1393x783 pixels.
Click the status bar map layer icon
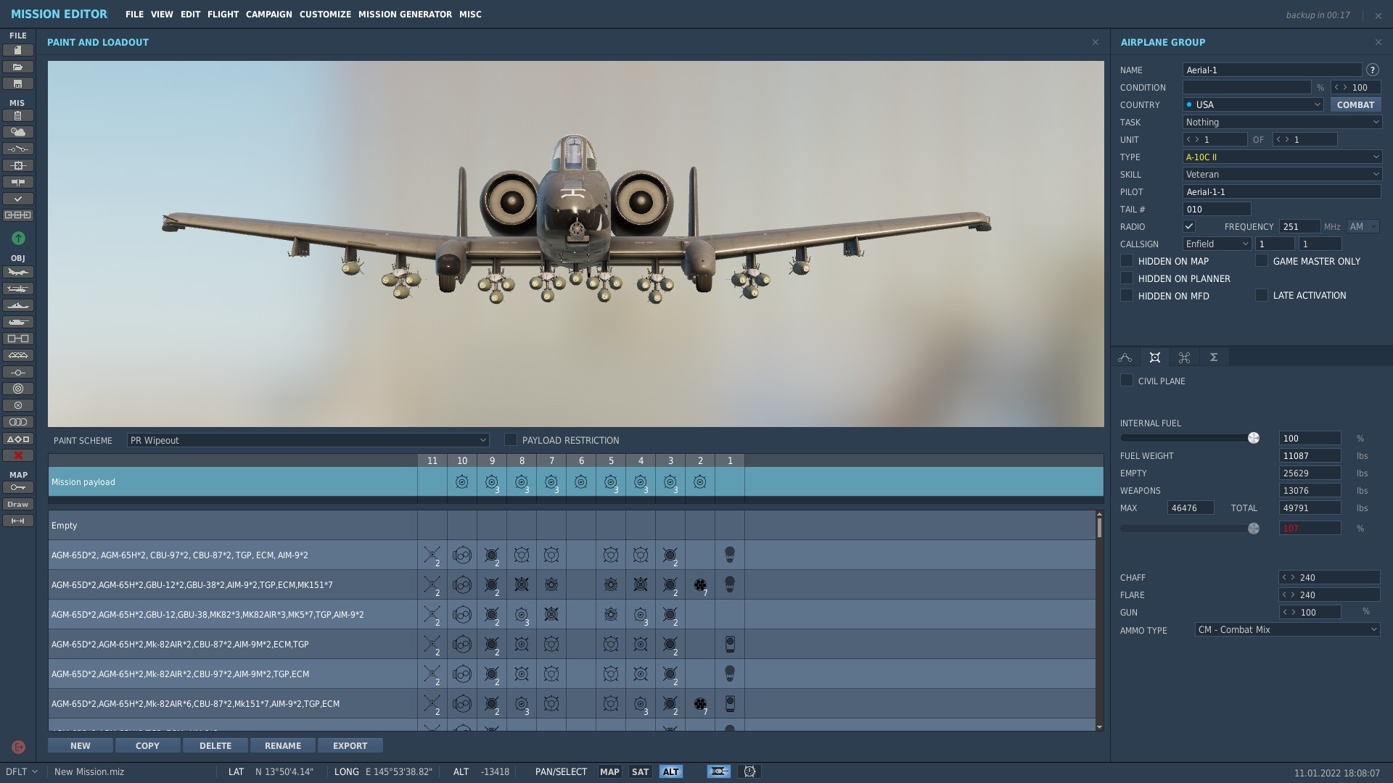pyautogui.click(x=718, y=771)
